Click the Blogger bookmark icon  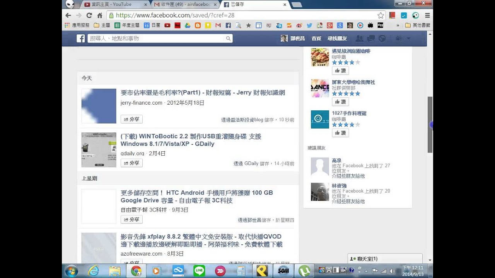click(x=198, y=25)
